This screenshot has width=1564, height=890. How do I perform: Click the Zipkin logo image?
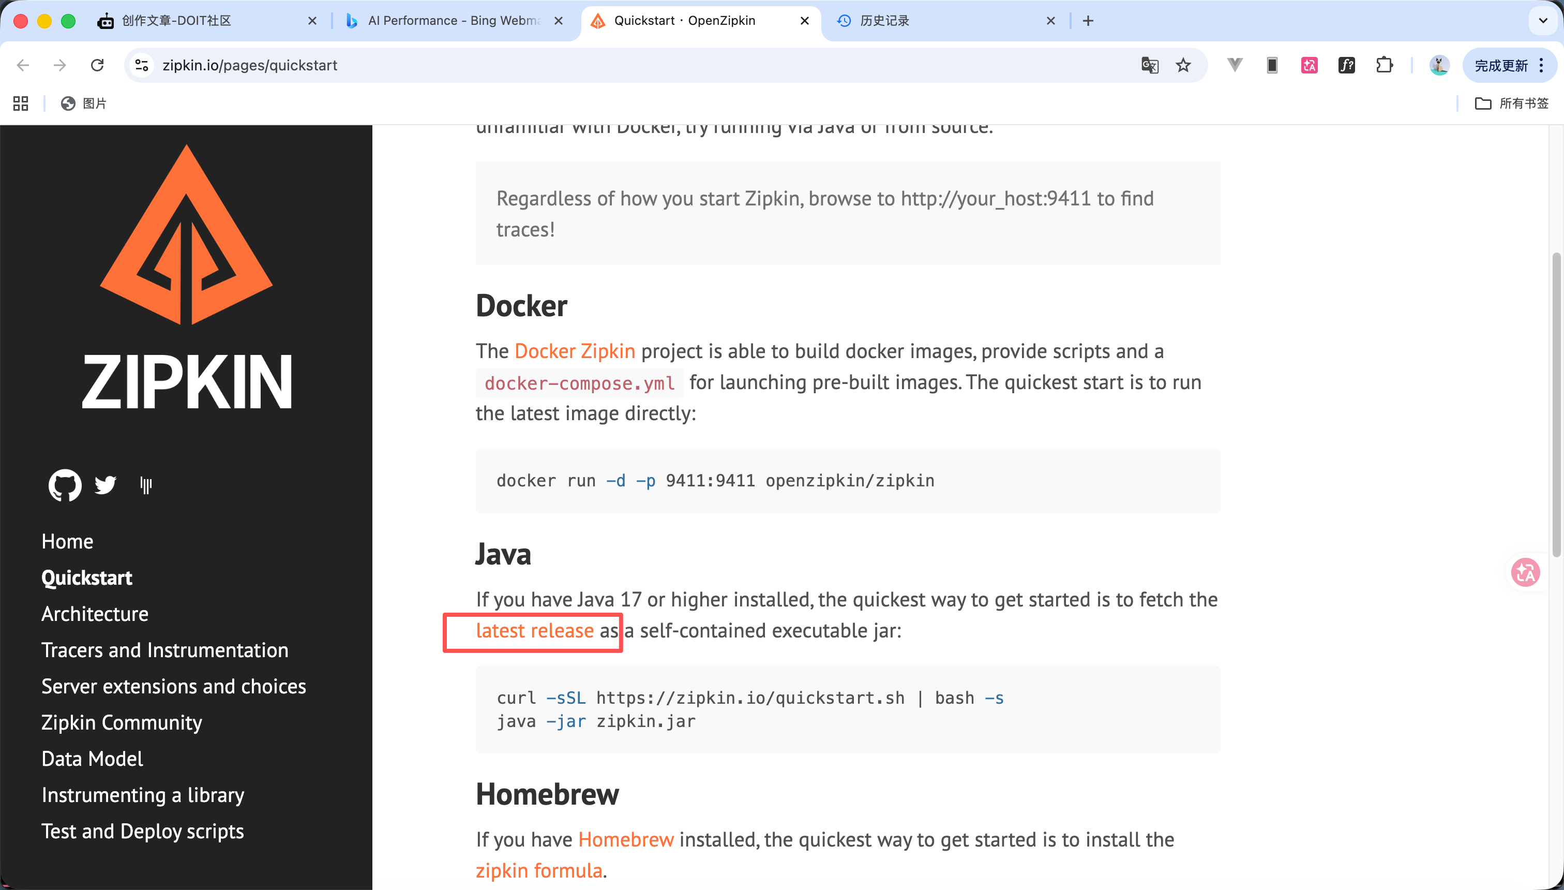pyautogui.click(x=186, y=275)
